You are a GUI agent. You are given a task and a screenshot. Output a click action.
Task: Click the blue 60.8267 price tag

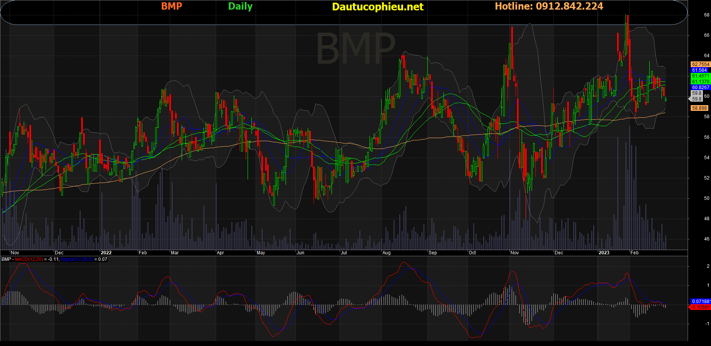point(701,87)
